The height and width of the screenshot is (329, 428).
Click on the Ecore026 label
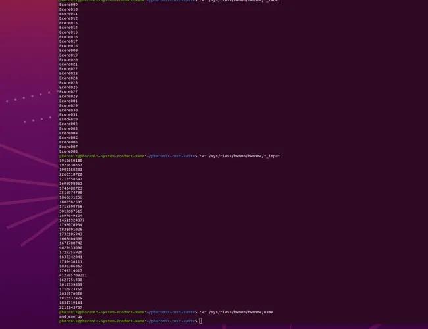tap(68, 88)
